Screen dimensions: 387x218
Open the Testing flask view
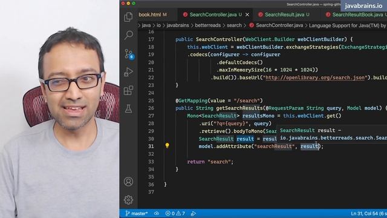(128, 108)
